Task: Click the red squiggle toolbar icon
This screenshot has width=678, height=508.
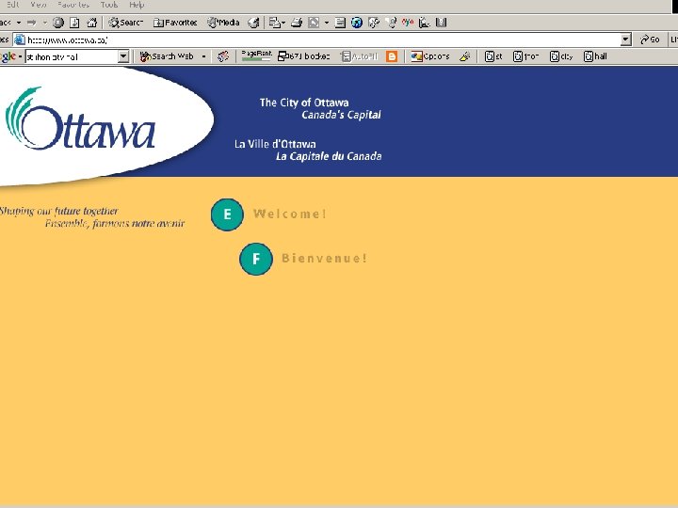Action: click(408, 23)
